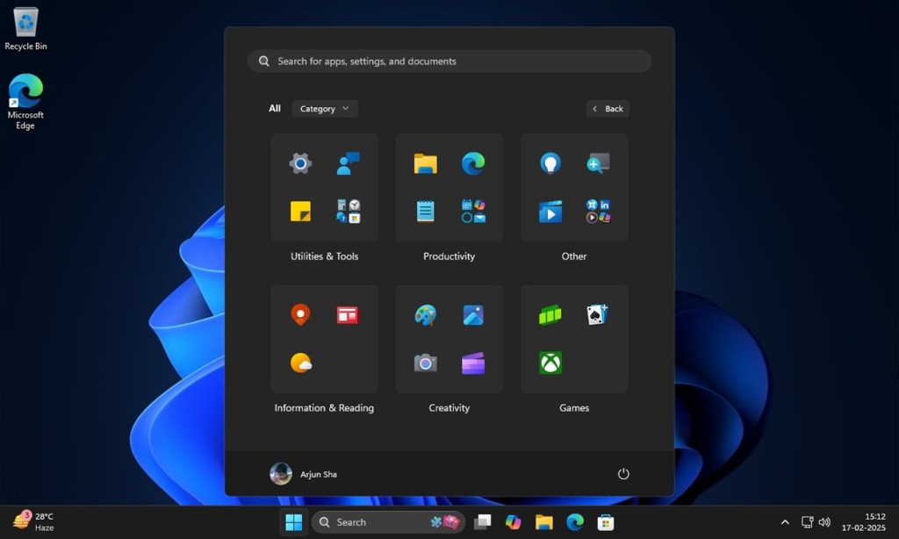Image resolution: width=899 pixels, height=539 pixels.
Task: Open weather widget showing 28°C Haze
Action: (x=33, y=521)
